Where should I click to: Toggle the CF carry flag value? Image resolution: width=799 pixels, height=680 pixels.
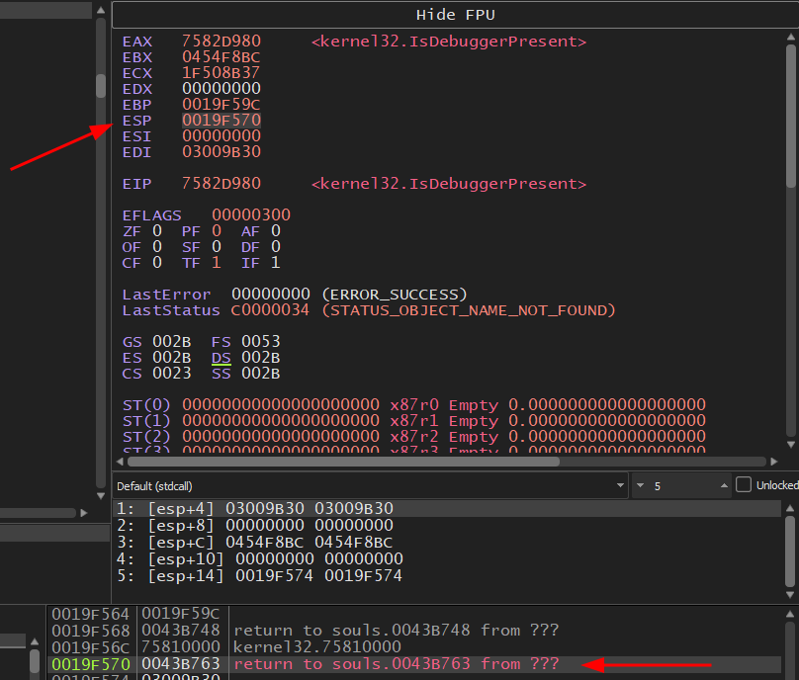[157, 263]
